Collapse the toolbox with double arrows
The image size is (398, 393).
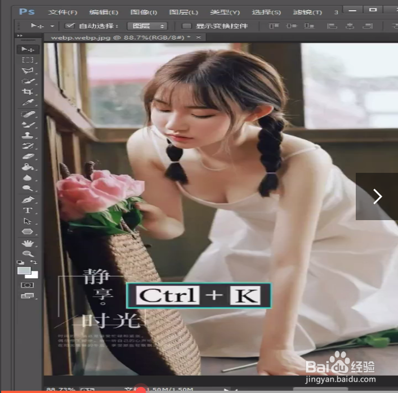[20, 36]
